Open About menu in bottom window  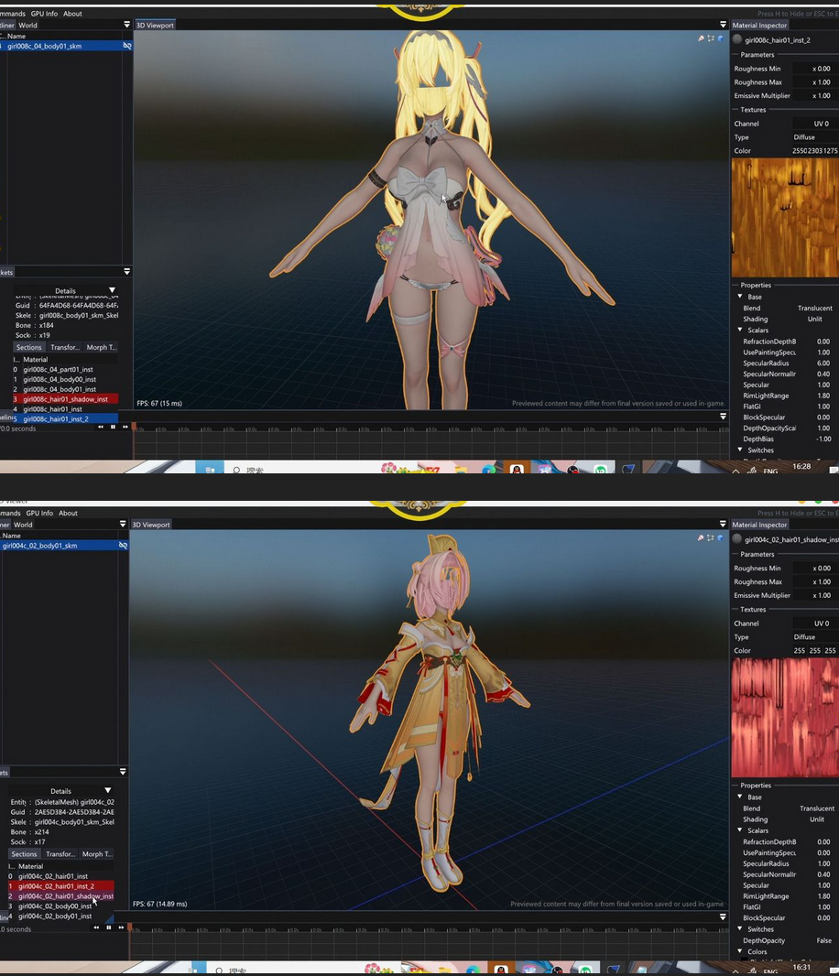click(68, 513)
